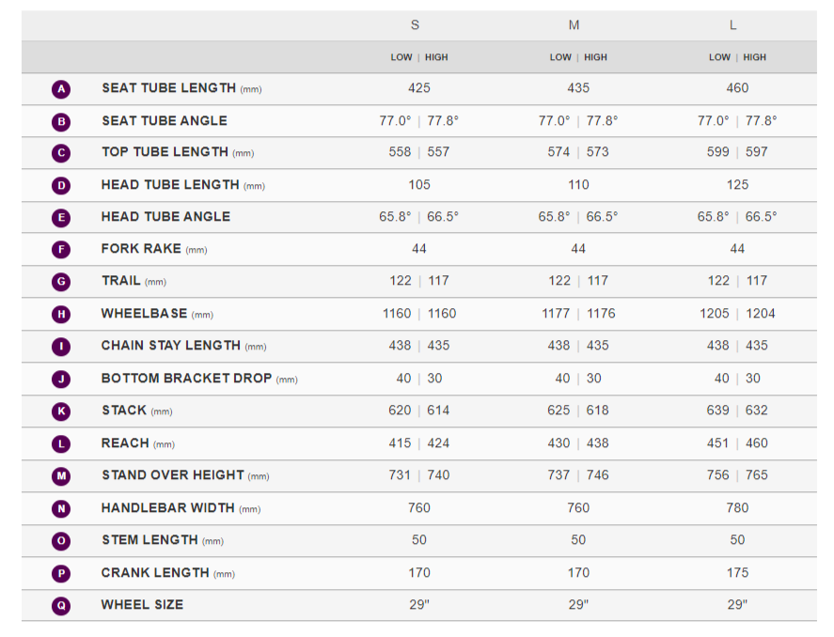Click the LOW label under size S
834x637 pixels.
401,57
